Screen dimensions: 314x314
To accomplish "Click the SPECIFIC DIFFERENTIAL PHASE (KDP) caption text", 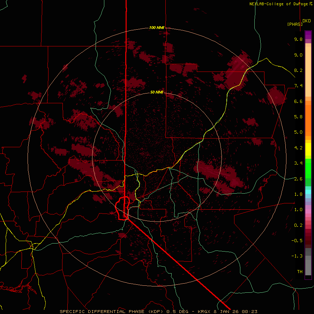I will 112,312.
